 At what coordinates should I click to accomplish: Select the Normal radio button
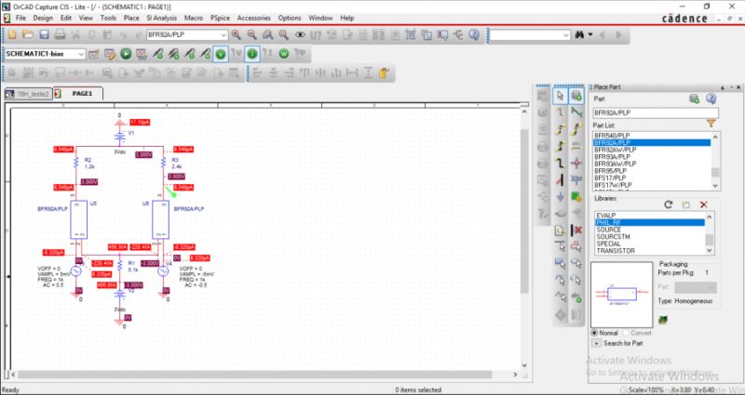pyautogui.click(x=594, y=333)
